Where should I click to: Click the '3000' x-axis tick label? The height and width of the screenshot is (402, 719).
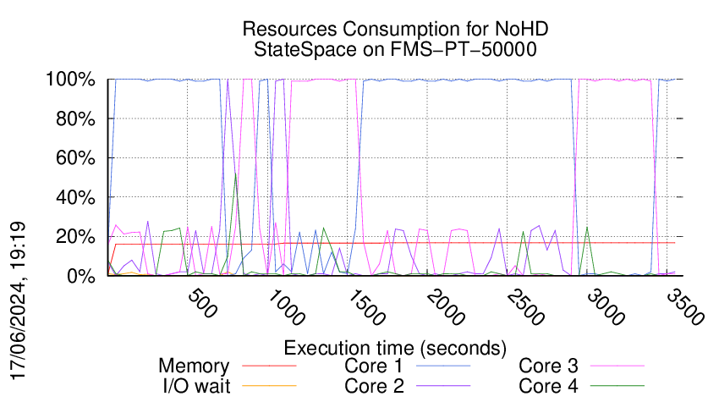tap(606, 307)
